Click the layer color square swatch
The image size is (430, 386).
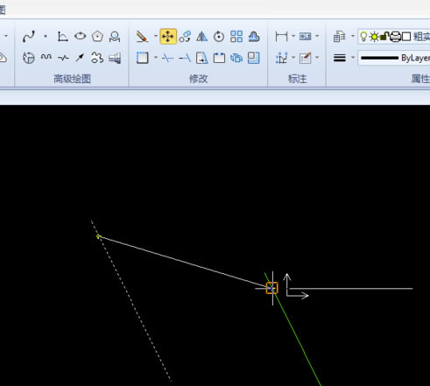pyautogui.click(x=406, y=37)
